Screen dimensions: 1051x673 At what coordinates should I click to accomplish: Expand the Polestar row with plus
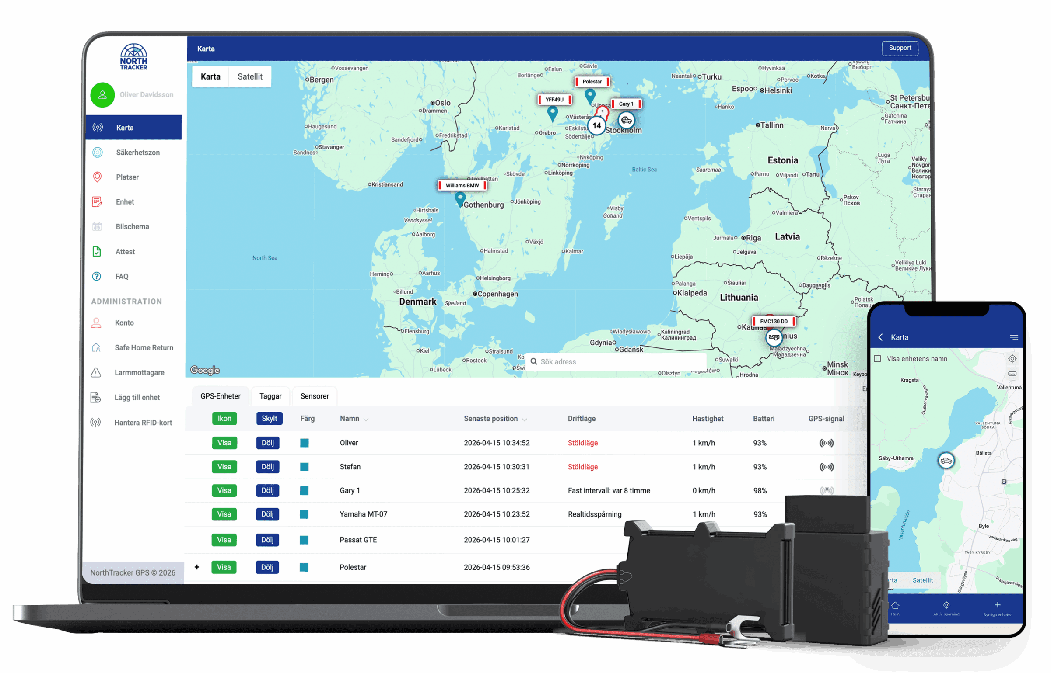pyautogui.click(x=197, y=567)
